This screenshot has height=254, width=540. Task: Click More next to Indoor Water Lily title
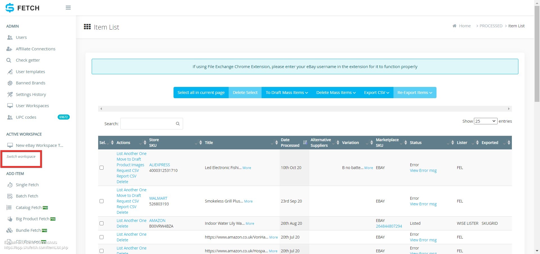point(250,223)
